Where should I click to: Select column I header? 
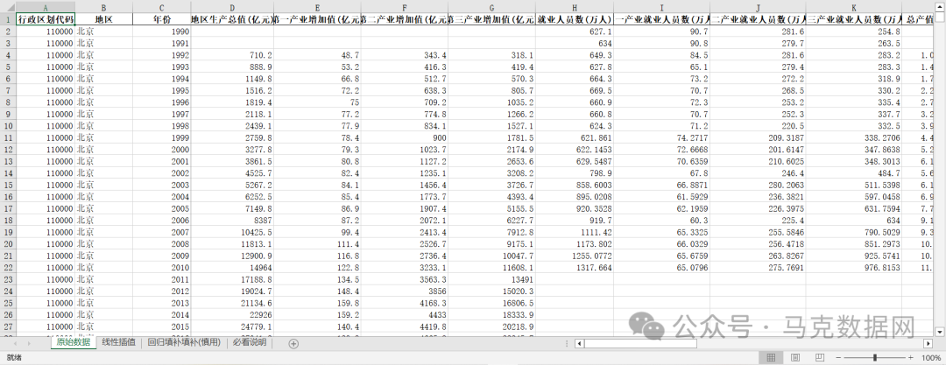[x=662, y=7]
